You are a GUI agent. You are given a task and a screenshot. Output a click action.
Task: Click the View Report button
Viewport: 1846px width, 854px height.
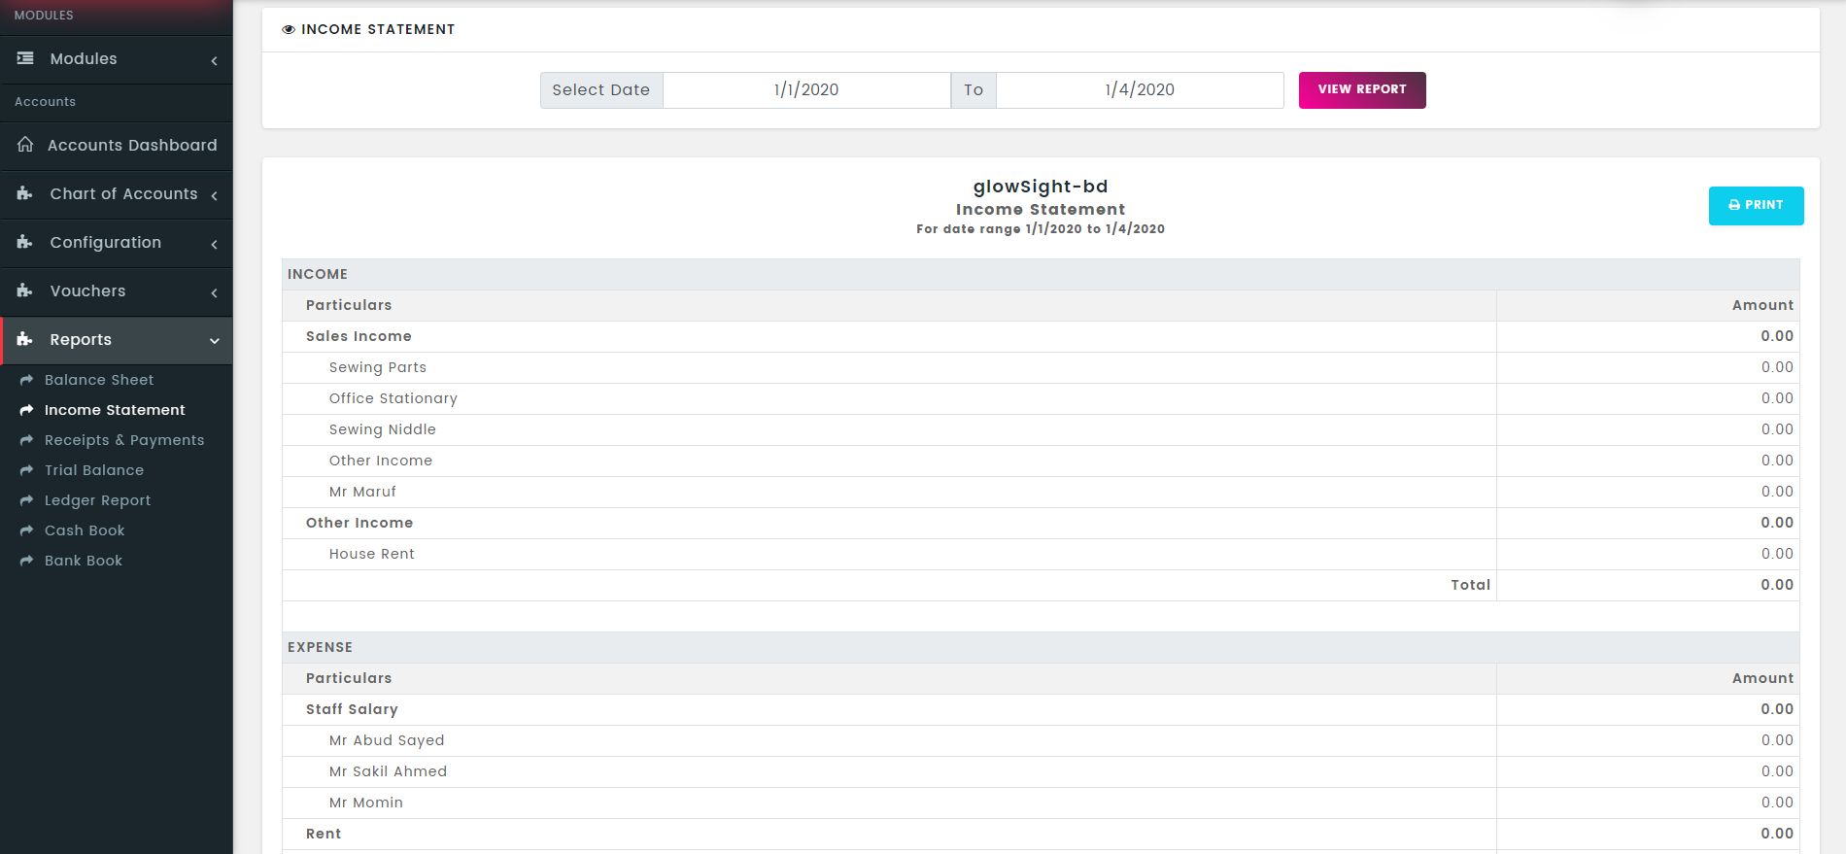(x=1362, y=90)
